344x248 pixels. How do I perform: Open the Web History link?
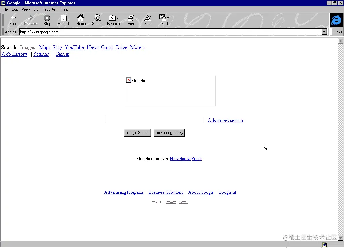[x=14, y=54]
